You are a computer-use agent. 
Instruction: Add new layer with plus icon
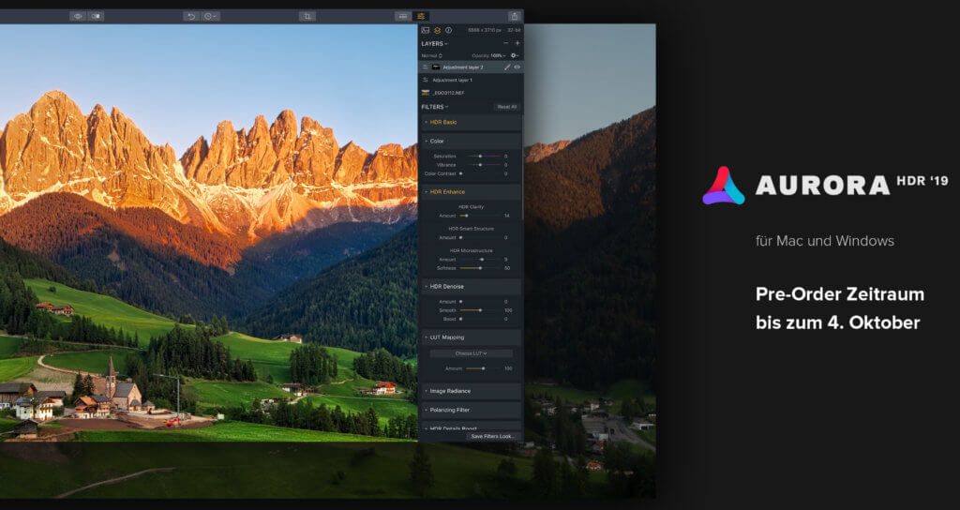pyautogui.click(x=517, y=43)
